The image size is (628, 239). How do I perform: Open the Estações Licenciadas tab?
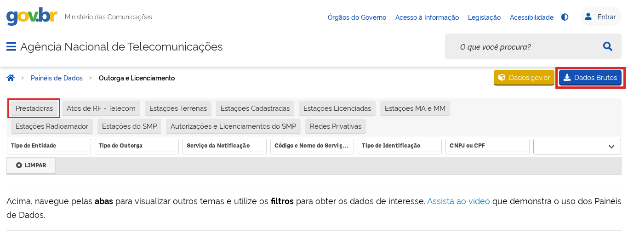pos(337,108)
